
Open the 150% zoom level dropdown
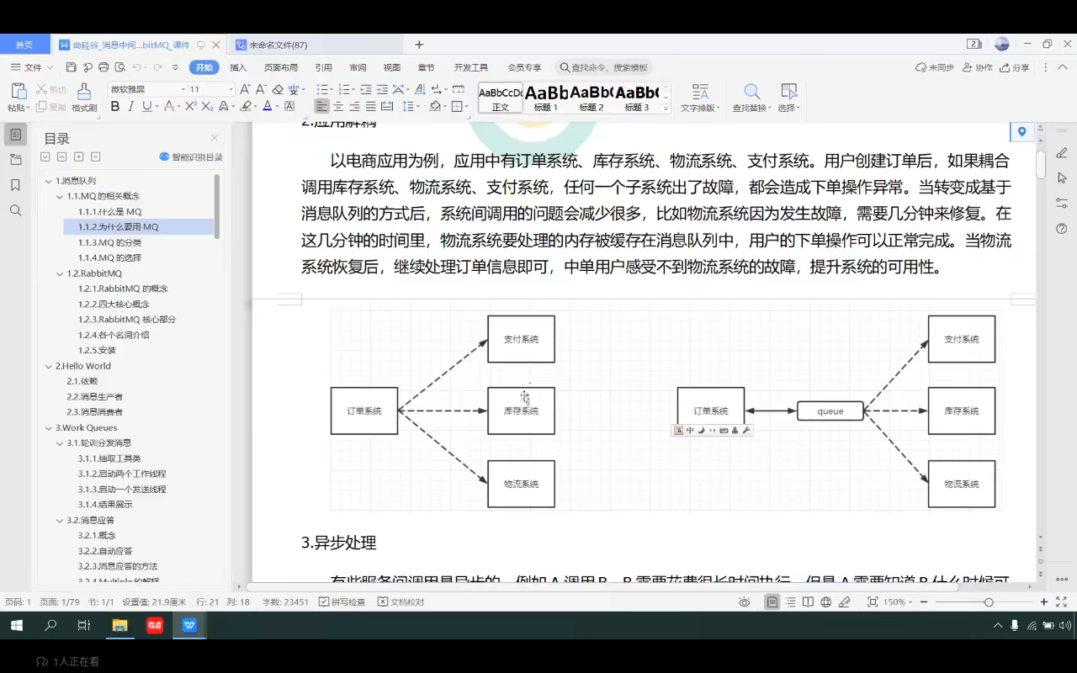tap(899, 602)
